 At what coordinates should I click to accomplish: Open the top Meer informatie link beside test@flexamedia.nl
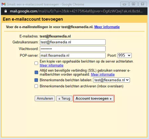(x=107, y=27)
